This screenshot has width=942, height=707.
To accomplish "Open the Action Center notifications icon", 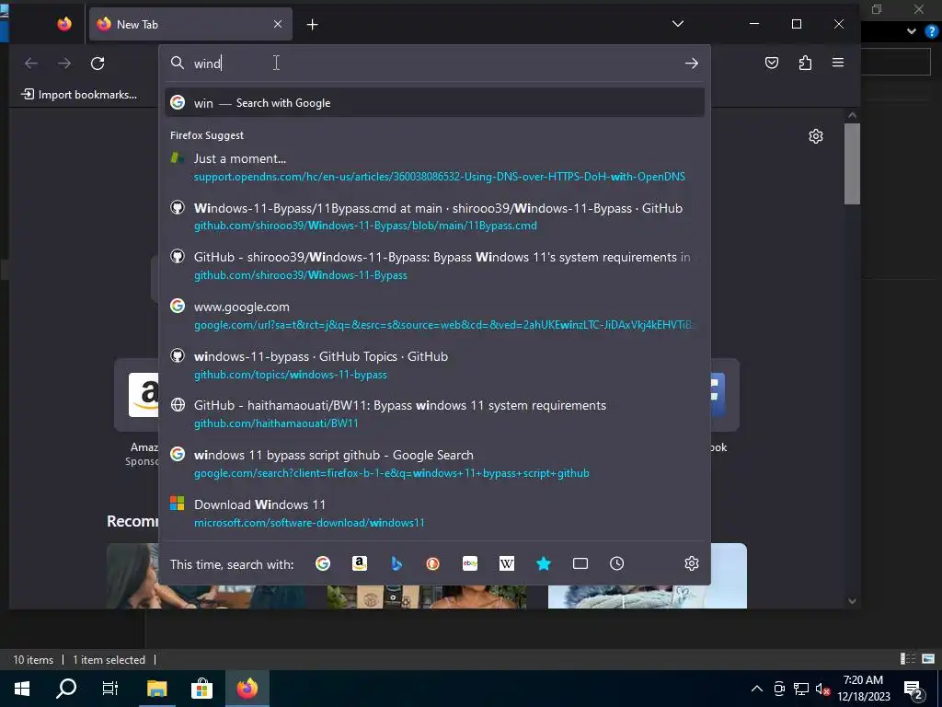I will pos(913,689).
